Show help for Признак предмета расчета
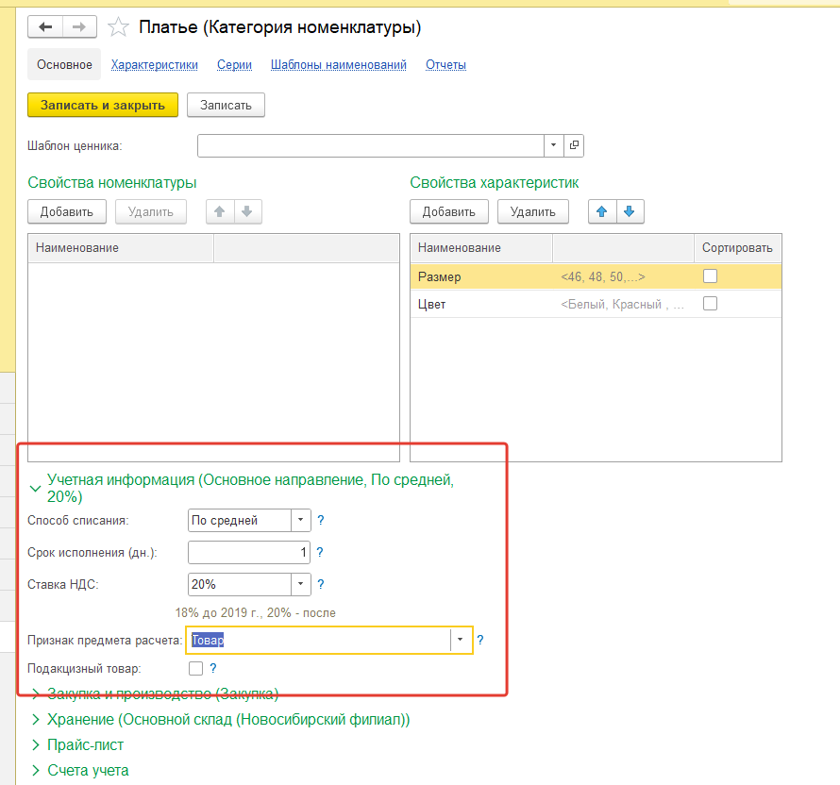The width and height of the screenshot is (840, 785). pos(480,640)
